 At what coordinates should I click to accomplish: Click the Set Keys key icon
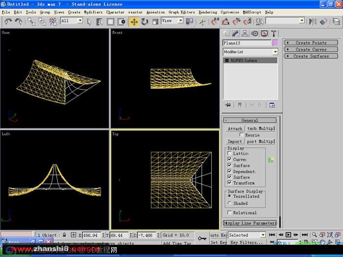tap(202, 238)
